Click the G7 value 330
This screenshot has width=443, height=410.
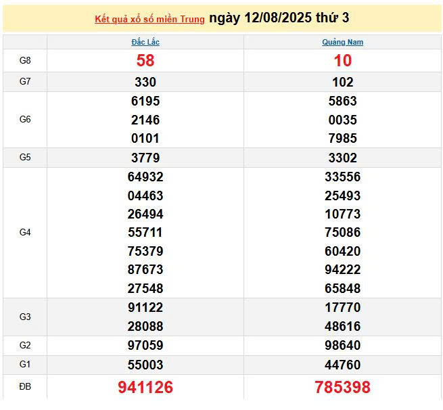click(145, 83)
